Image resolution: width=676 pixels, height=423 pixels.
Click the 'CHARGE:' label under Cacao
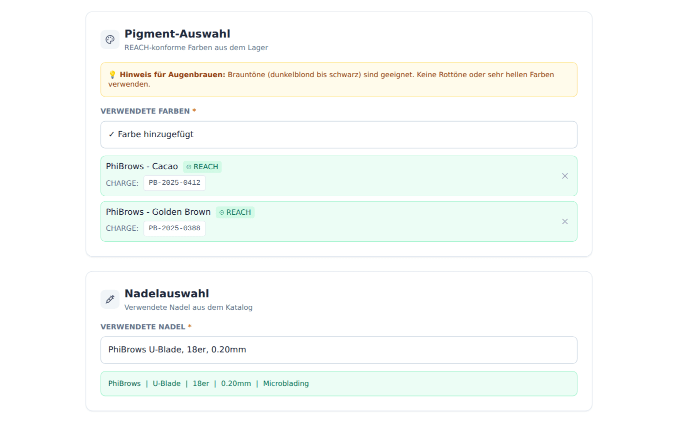(x=122, y=183)
